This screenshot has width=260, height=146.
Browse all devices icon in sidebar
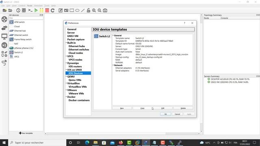pyautogui.click(x=4, y=54)
